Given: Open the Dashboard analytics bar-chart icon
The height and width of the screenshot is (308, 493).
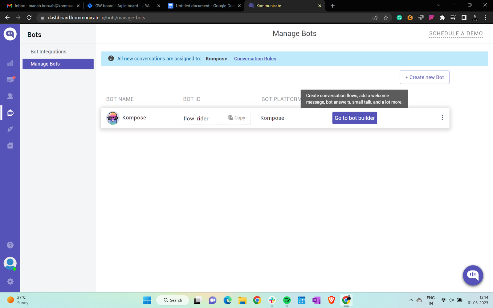Looking at the screenshot, I should tap(10, 63).
